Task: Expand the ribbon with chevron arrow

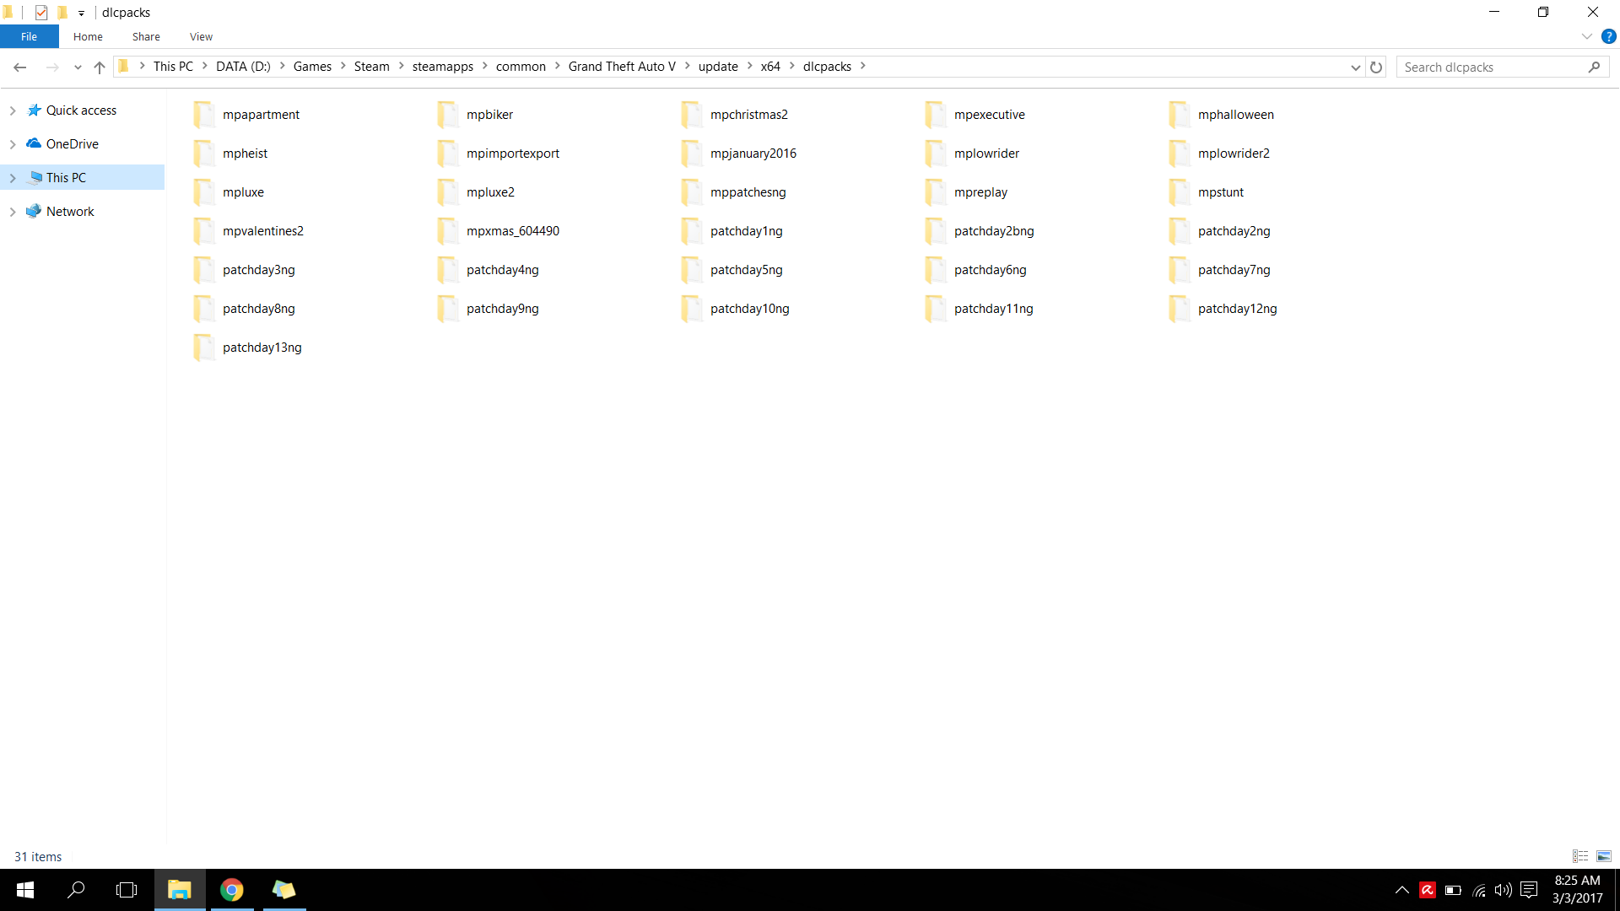Action: pos(1586,36)
